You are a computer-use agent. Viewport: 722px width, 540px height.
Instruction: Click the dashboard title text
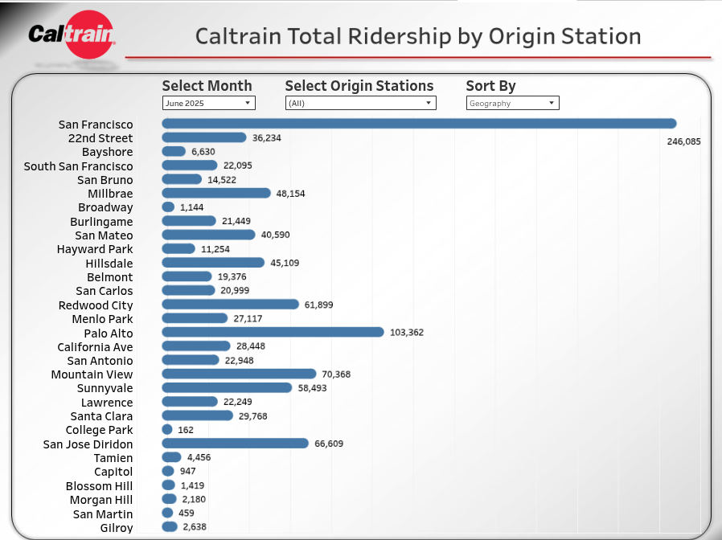[x=418, y=36]
